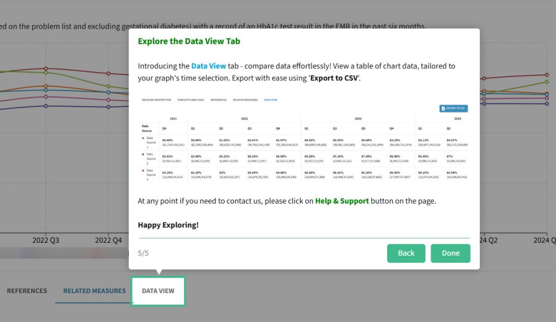Select red data point at 2022 Q3
Screen dimensions: 556x322
tap(46, 68)
